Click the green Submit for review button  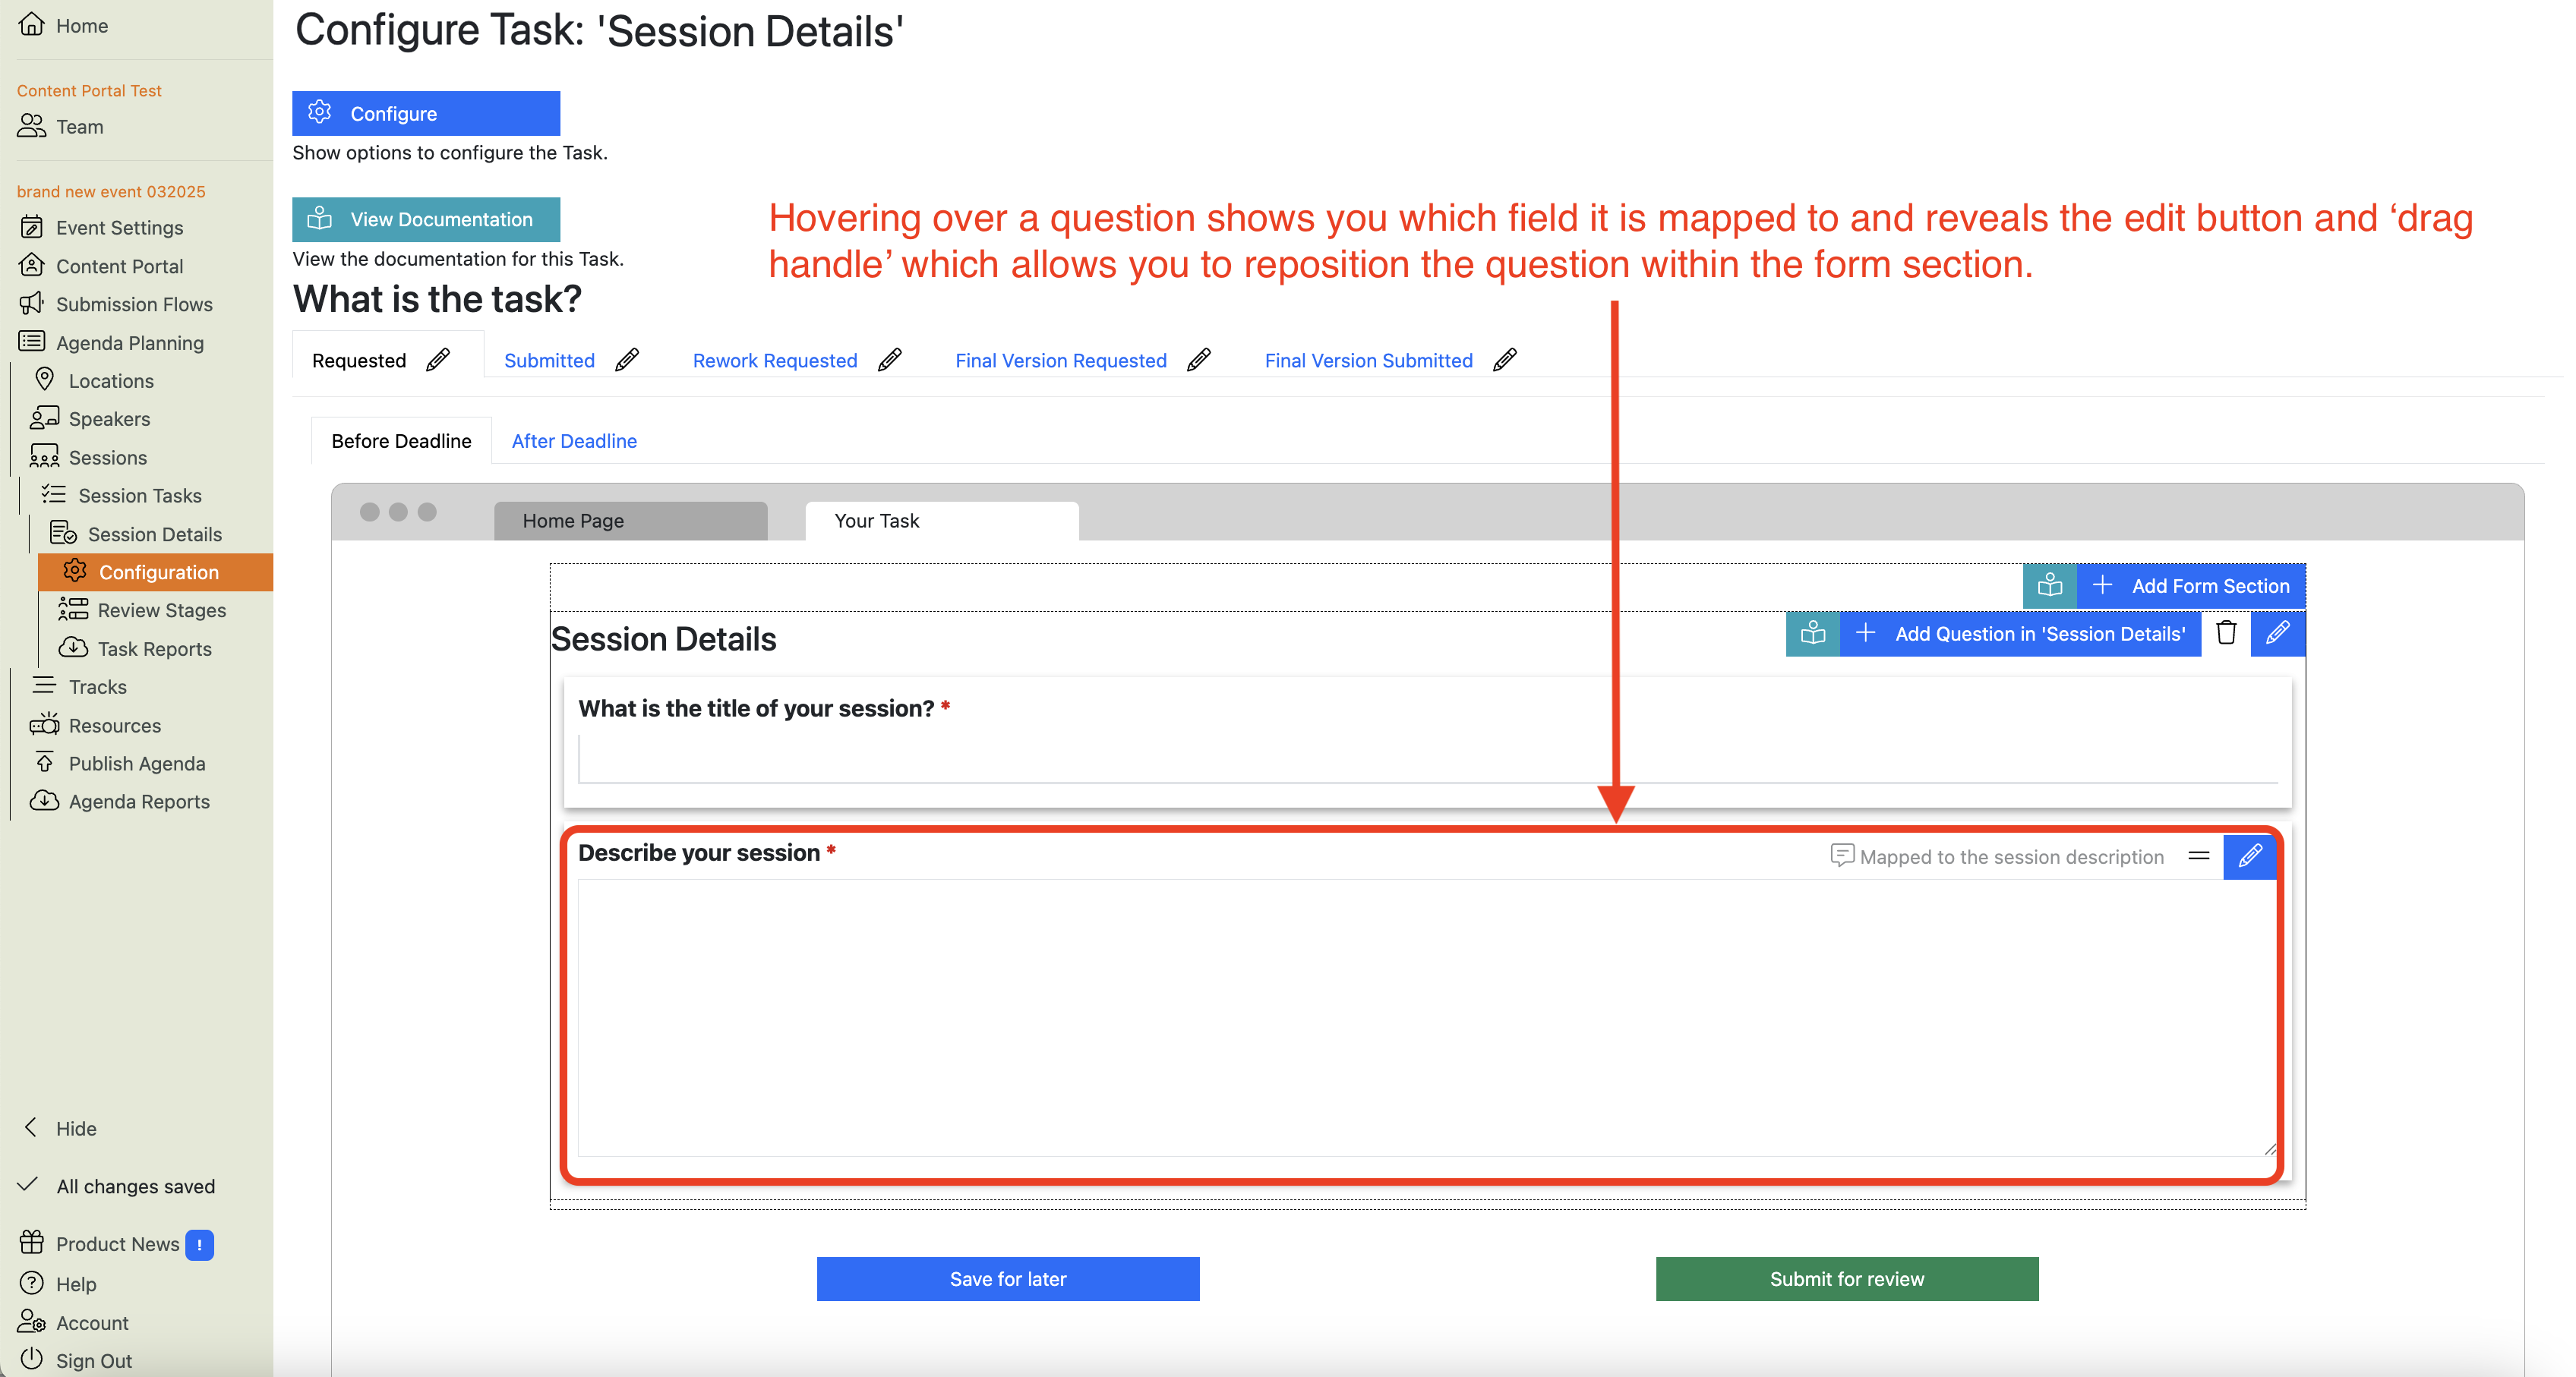tap(1847, 1279)
